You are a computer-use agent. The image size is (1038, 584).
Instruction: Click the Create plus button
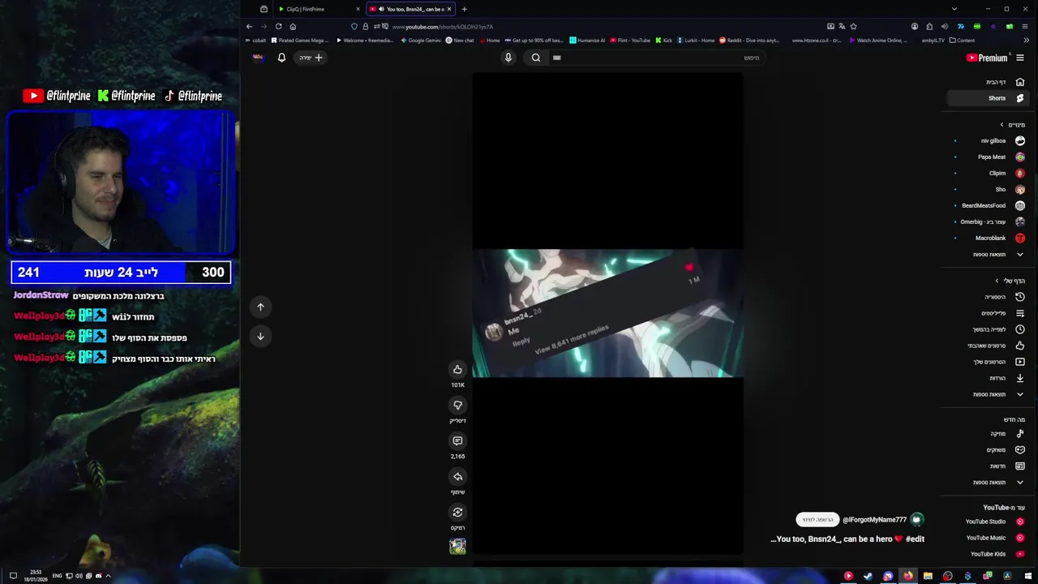tap(311, 58)
